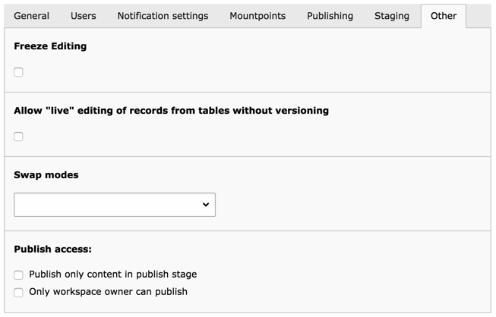The width and height of the screenshot is (496, 317).
Task: Tick the allow live editing checkbox
Action: [19, 137]
